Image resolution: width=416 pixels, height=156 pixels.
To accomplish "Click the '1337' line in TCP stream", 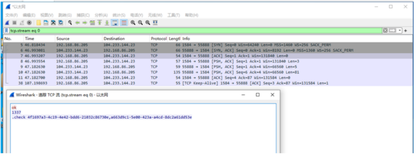I will coord(16,112).
